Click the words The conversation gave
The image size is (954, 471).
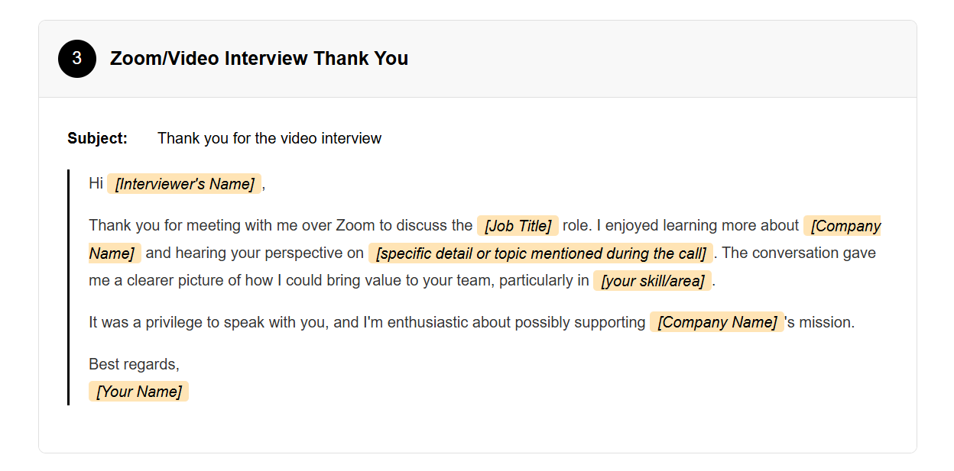pyautogui.click(x=799, y=253)
